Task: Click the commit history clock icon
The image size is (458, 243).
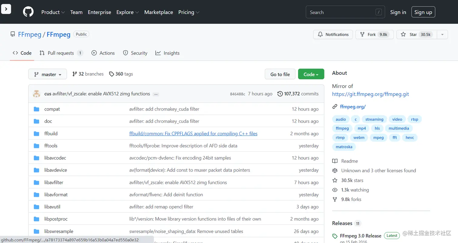Action: click(280, 94)
